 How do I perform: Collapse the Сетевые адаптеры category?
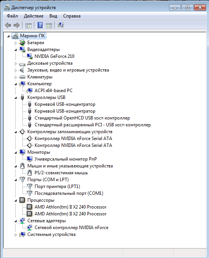coord(16,221)
